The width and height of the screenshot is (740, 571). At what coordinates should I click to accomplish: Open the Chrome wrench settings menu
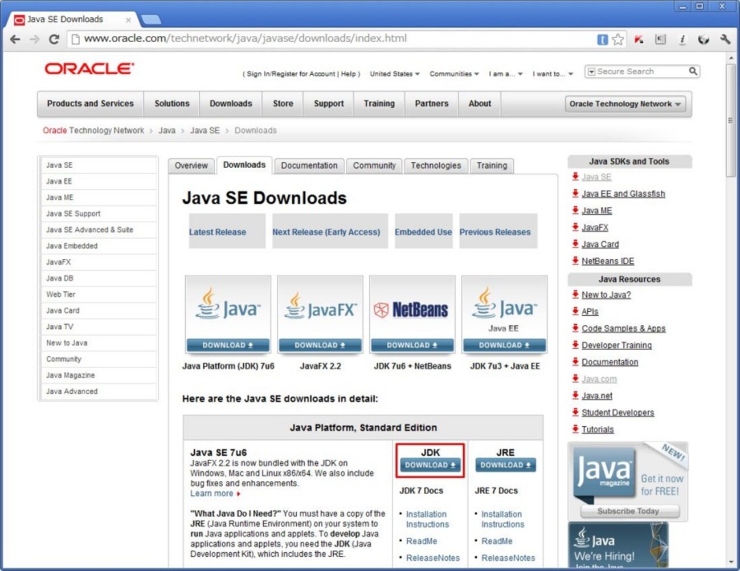click(725, 39)
